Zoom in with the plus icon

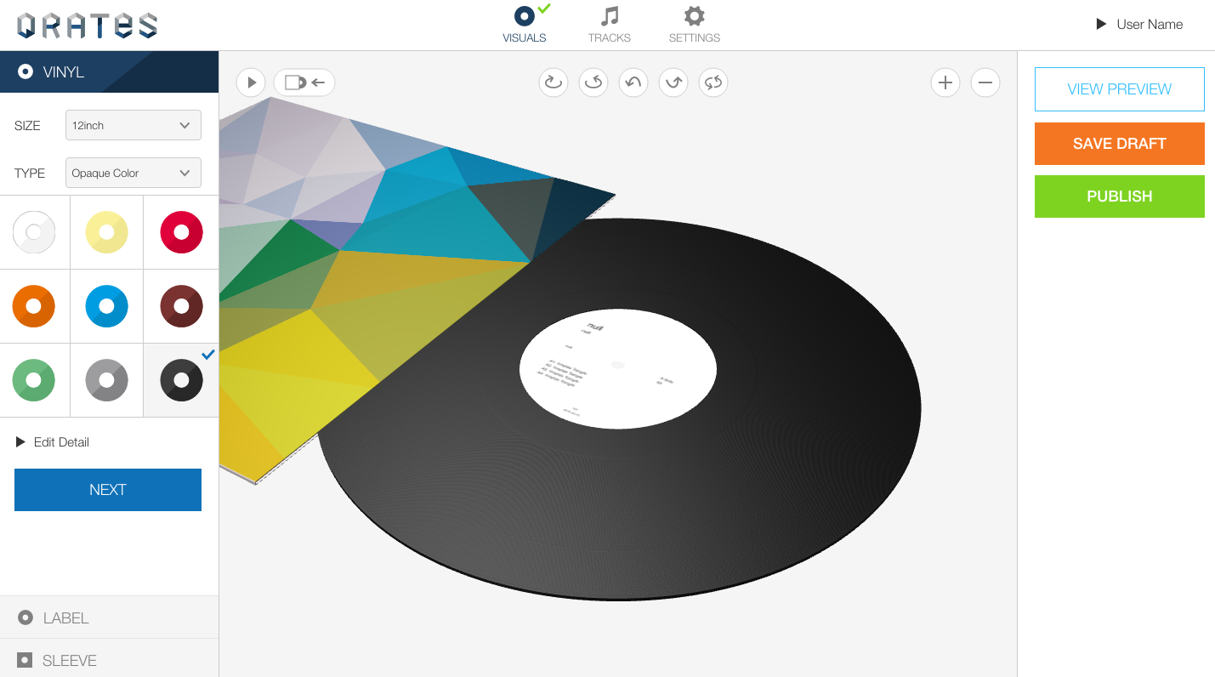(945, 82)
